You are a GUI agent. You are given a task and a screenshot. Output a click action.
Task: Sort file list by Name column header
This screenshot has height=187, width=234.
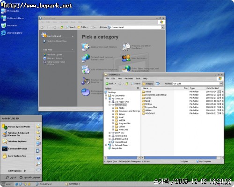click(158, 88)
